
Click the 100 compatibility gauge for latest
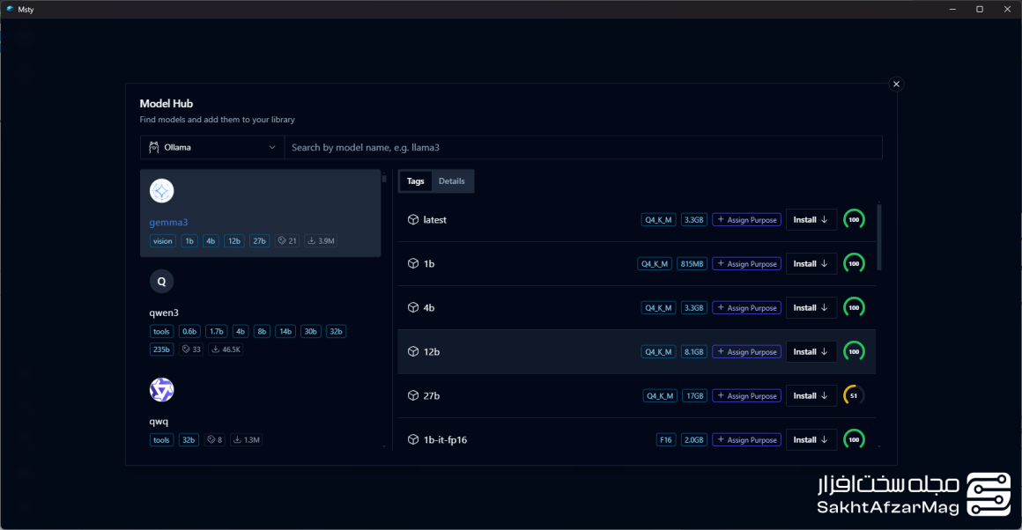coord(854,219)
